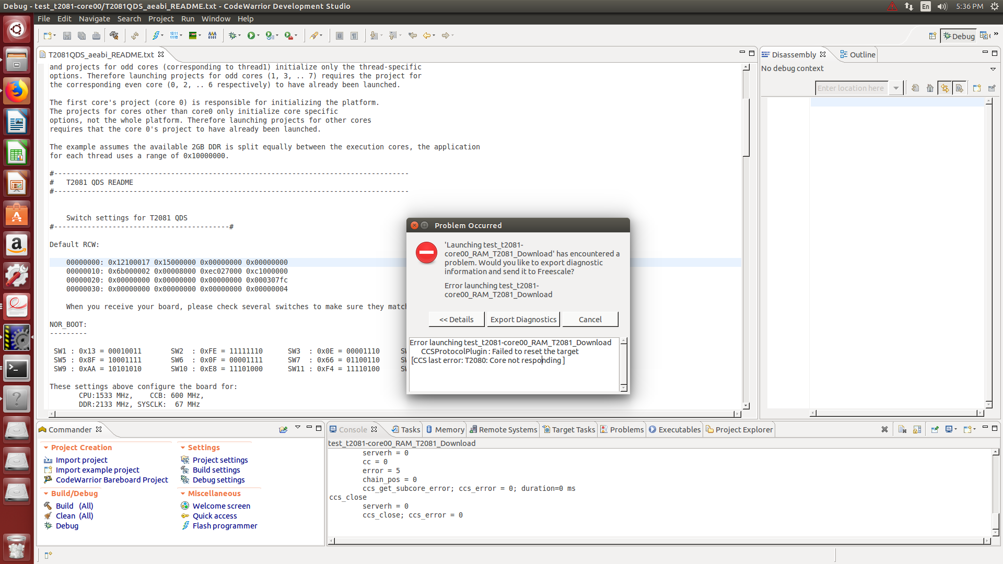Click the Home icon in Disassembly view
The image size is (1003, 564).
click(x=930, y=88)
